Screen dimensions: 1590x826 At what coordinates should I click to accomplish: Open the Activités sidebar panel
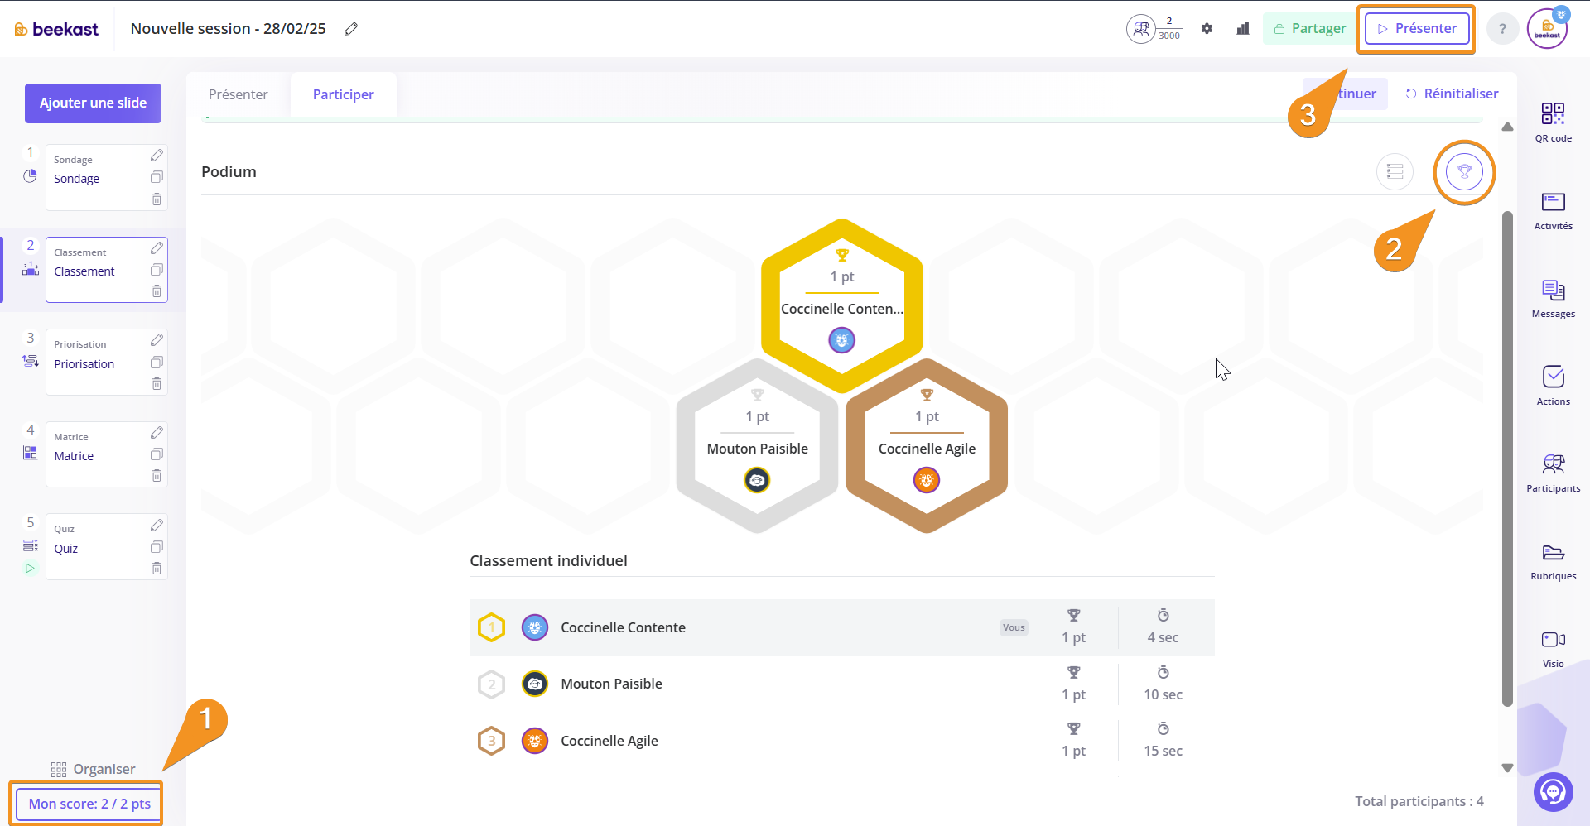(x=1553, y=210)
